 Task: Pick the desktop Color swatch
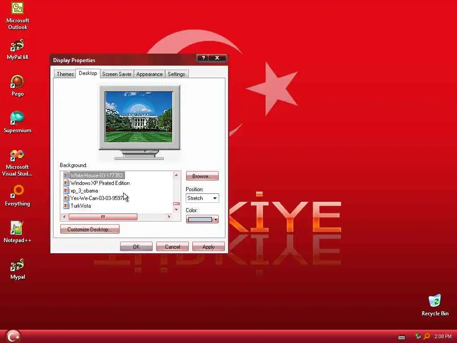click(x=200, y=219)
